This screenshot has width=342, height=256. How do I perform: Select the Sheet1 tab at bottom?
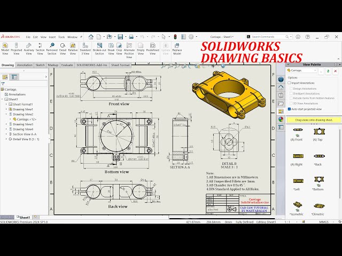pos(24,217)
